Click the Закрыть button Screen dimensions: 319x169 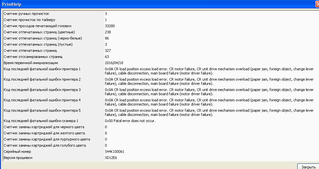tap(308, 167)
